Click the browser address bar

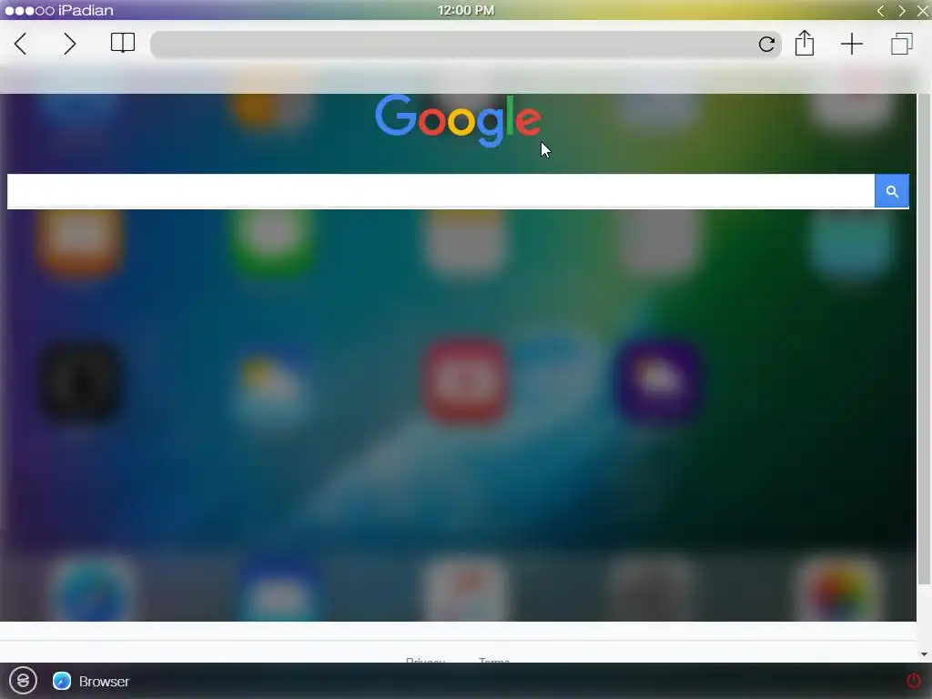465,44
